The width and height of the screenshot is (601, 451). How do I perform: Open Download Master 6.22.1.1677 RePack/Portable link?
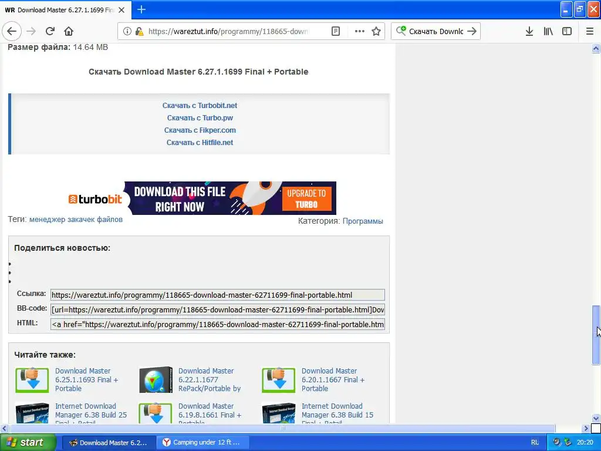coord(210,380)
